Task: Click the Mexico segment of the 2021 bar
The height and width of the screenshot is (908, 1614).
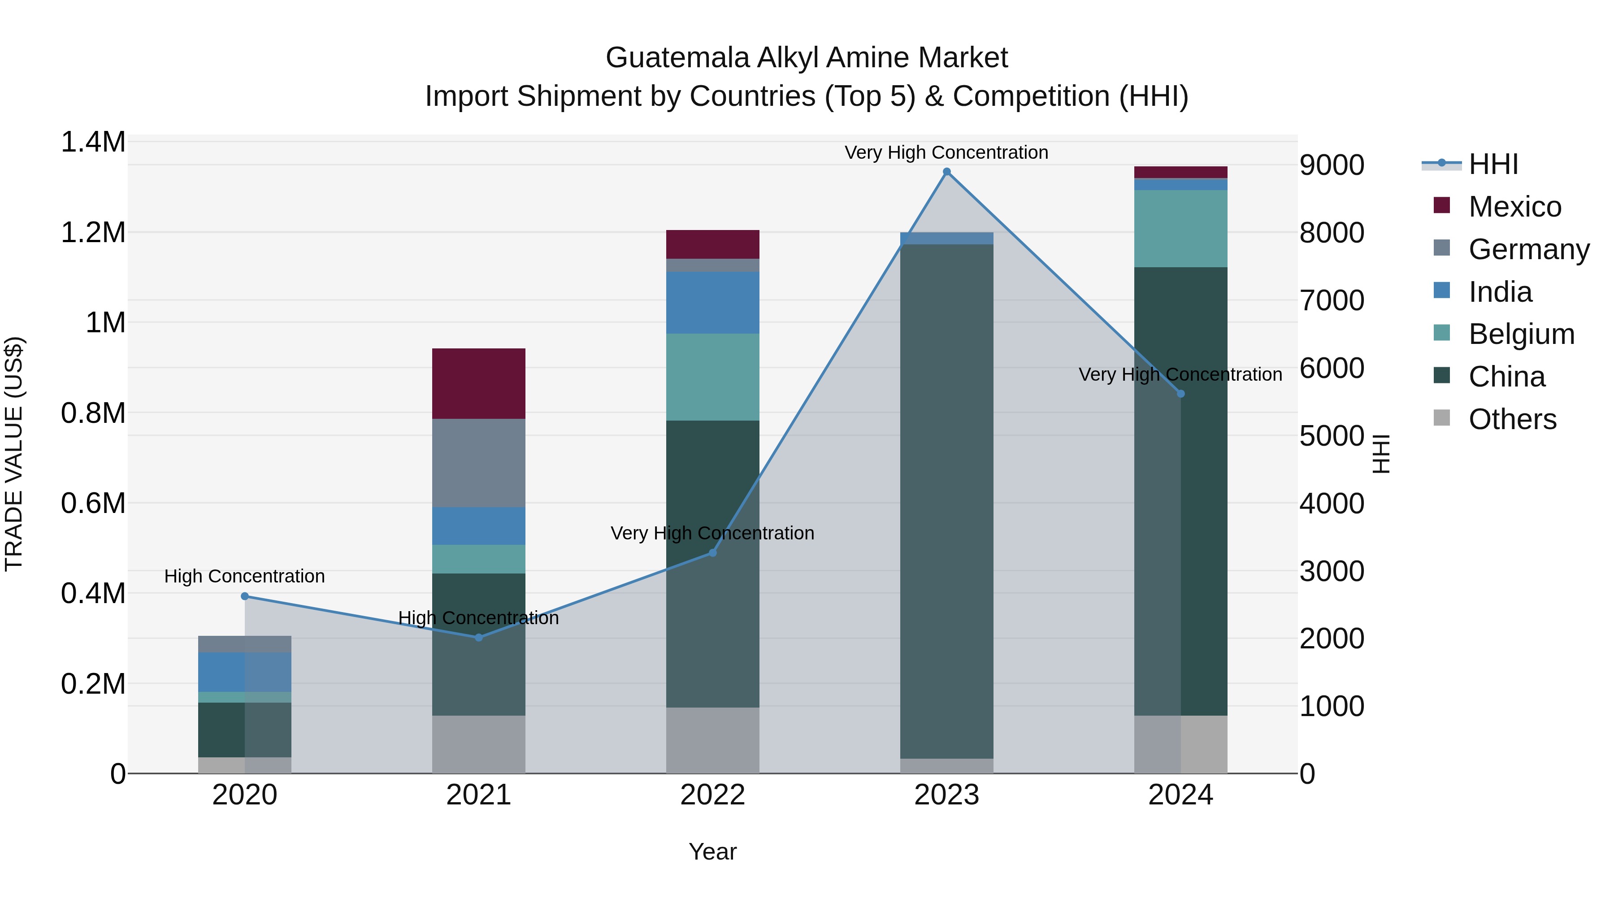Action: coord(479,383)
